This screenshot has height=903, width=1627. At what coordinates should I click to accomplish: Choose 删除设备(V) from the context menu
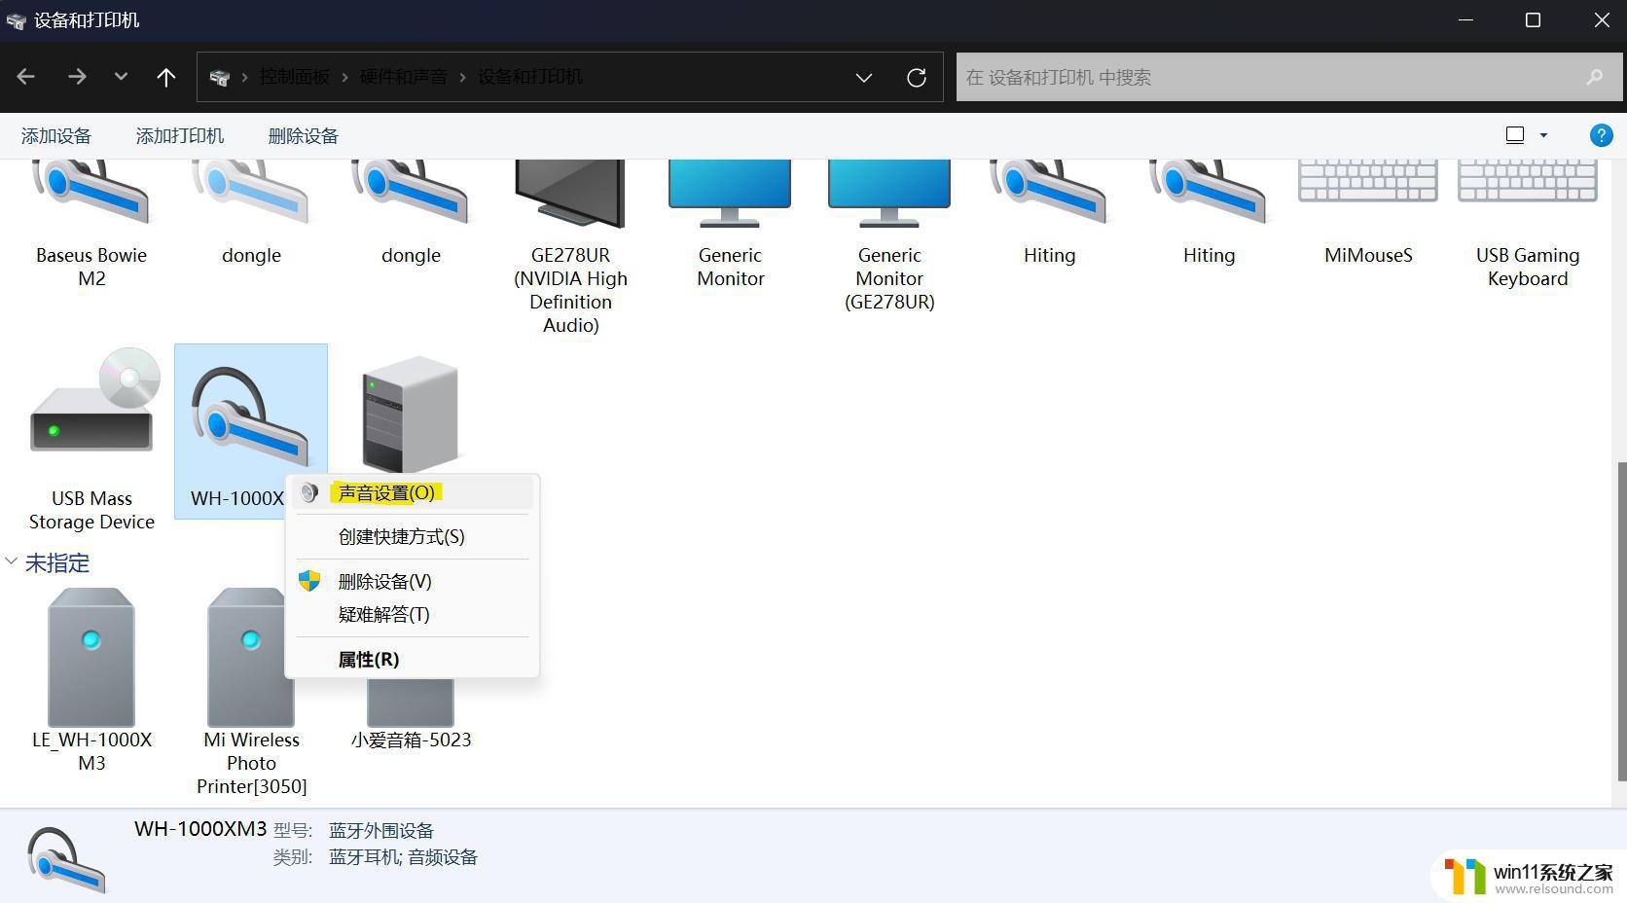[x=413, y=581]
